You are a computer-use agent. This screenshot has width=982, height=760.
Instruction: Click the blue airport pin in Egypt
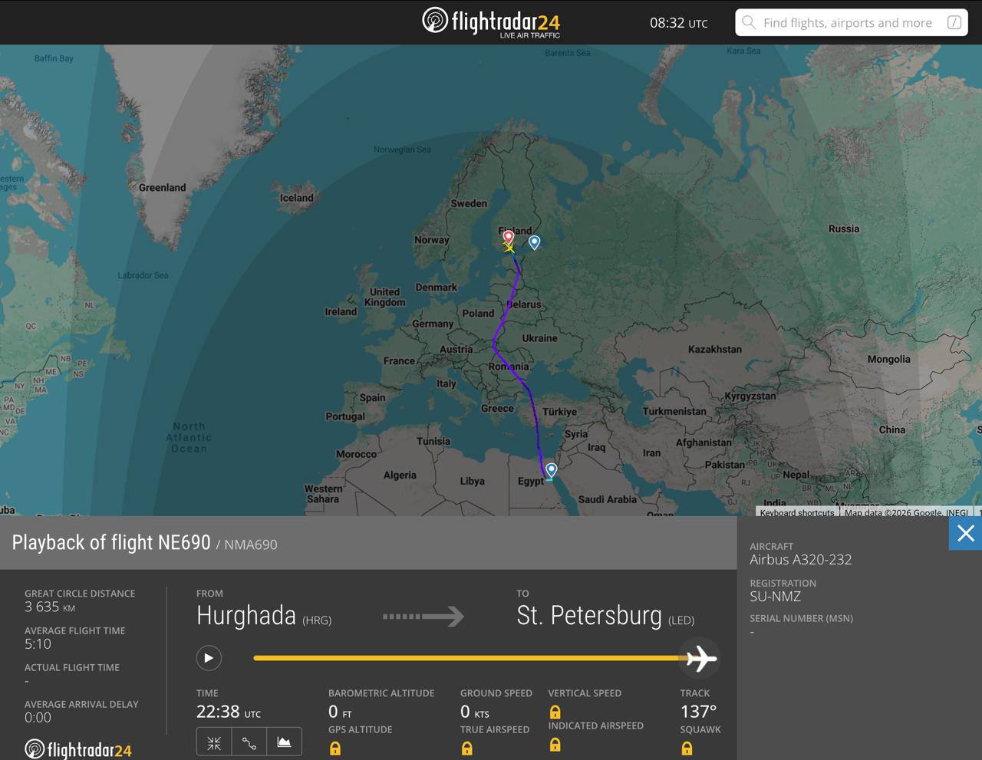[x=551, y=470]
